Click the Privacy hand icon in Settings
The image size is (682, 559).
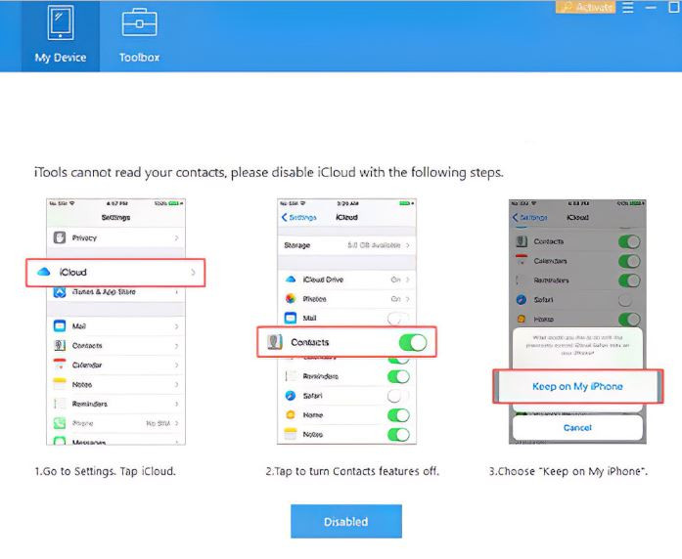tap(60, 237)
